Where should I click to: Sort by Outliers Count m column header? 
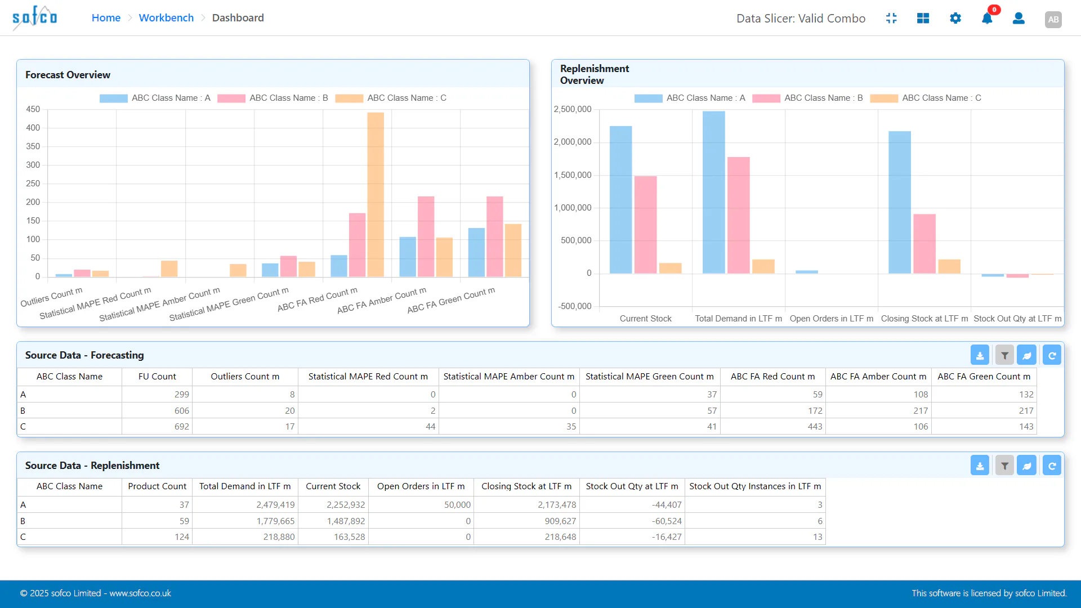(245, 377)
